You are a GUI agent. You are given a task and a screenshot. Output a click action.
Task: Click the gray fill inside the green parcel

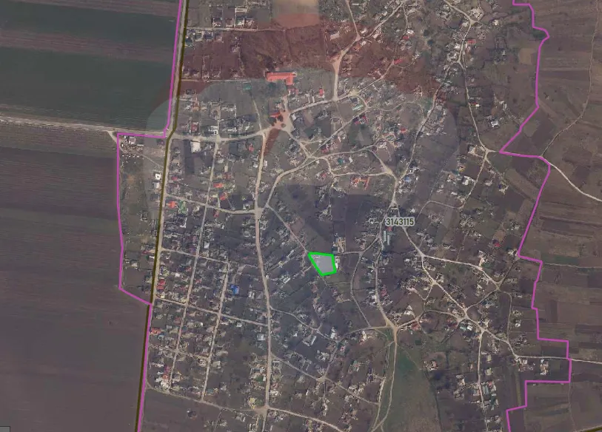[x=324, y=263]
